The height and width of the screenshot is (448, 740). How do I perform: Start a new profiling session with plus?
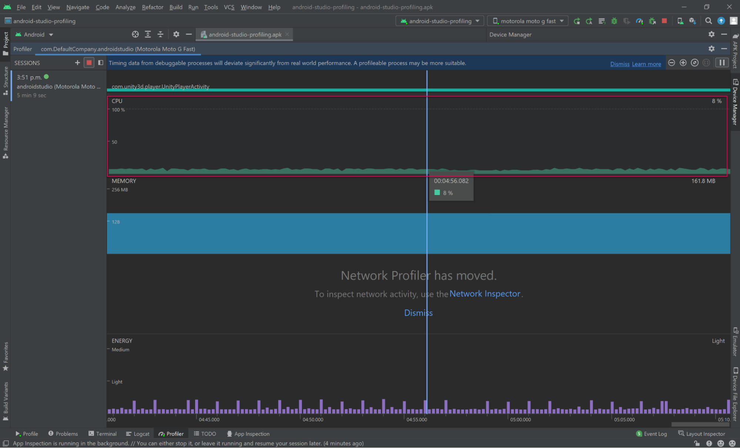(77, 63)
